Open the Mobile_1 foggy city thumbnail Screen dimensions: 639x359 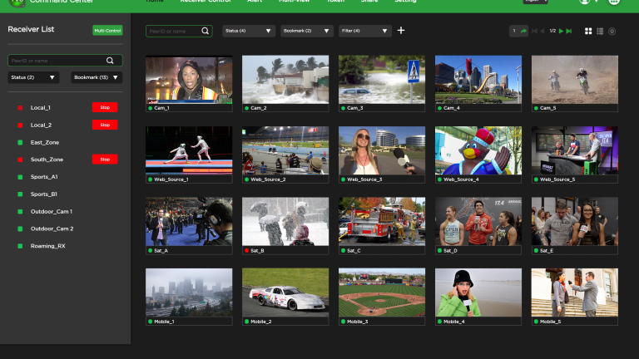pyautogui.click(x=189, y=293)
